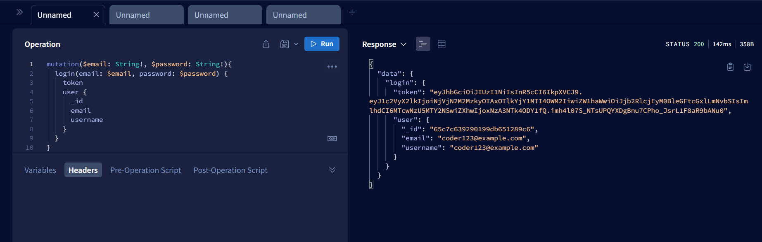Copy the response to clipboard
The width and height of the screenshot is (762, 242).
click(730, 67)
